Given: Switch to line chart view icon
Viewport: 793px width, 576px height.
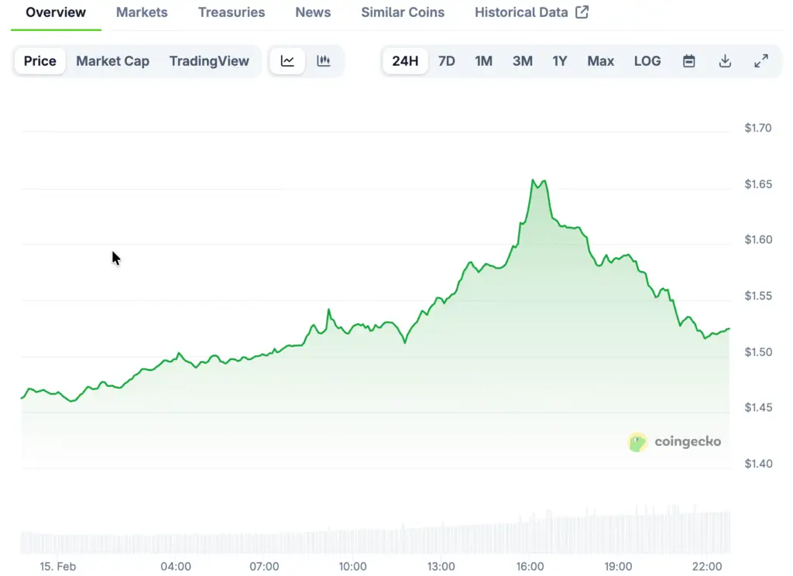Looking at the screenshot, I should pyautogui.click(x=287, y=61).
